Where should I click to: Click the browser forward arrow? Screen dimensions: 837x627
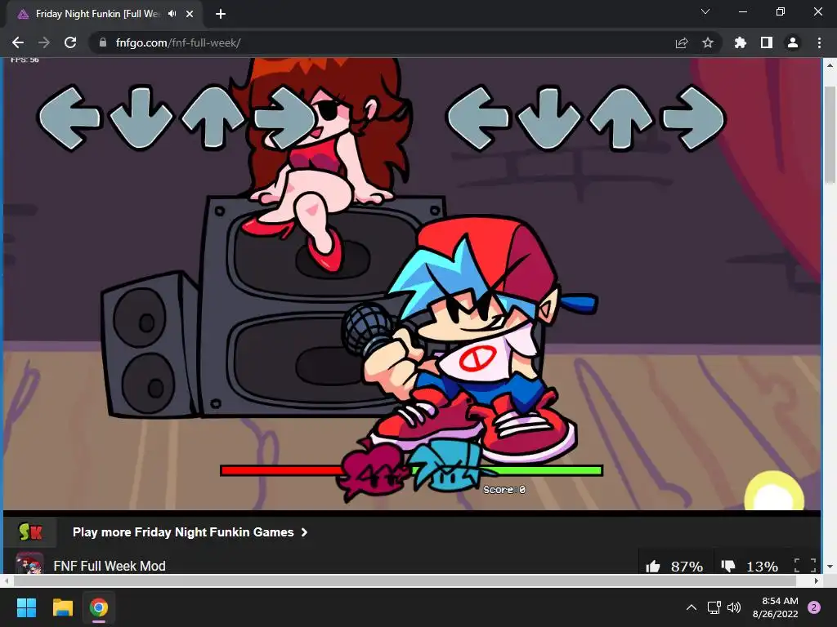(44, 42)
